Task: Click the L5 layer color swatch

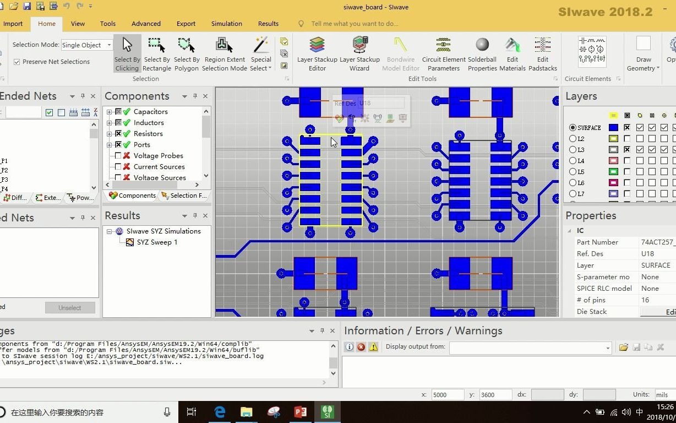Action: (613, 172)
